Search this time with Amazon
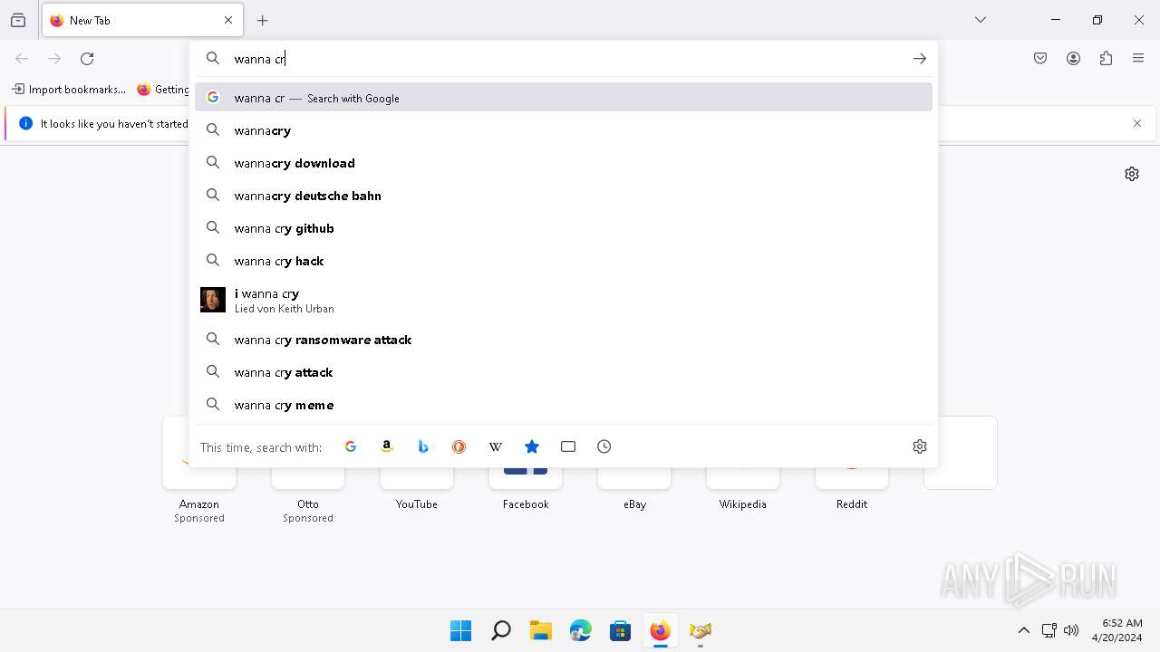Screen dimensions: 1160x652 (x=387, y=446)
